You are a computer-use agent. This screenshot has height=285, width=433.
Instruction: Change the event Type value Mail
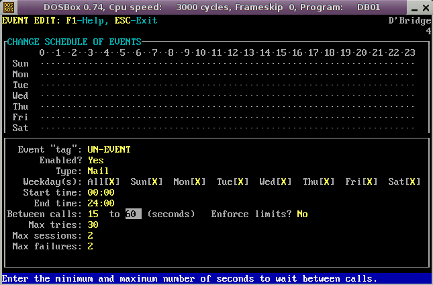98,171
